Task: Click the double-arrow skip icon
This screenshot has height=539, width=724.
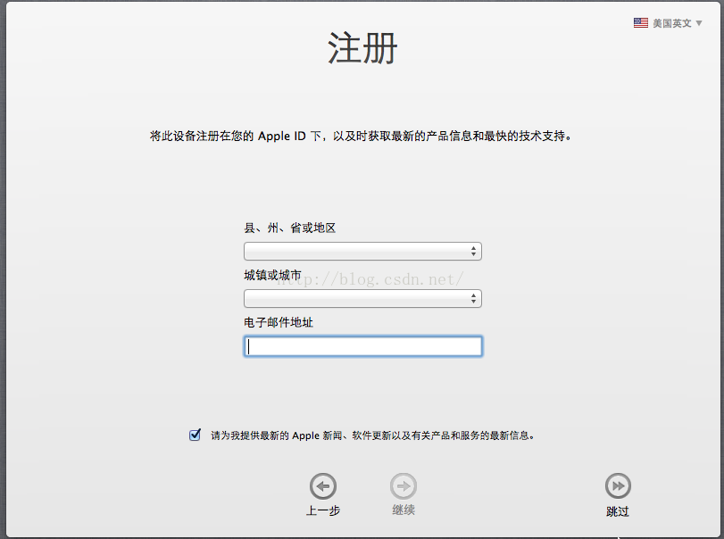Action: (618, 486)
